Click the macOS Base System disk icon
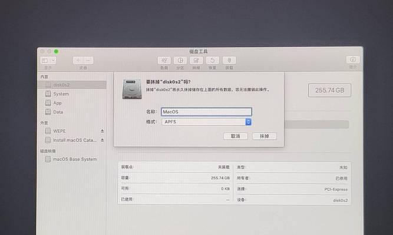393x235 pixels. click(48, 159)
